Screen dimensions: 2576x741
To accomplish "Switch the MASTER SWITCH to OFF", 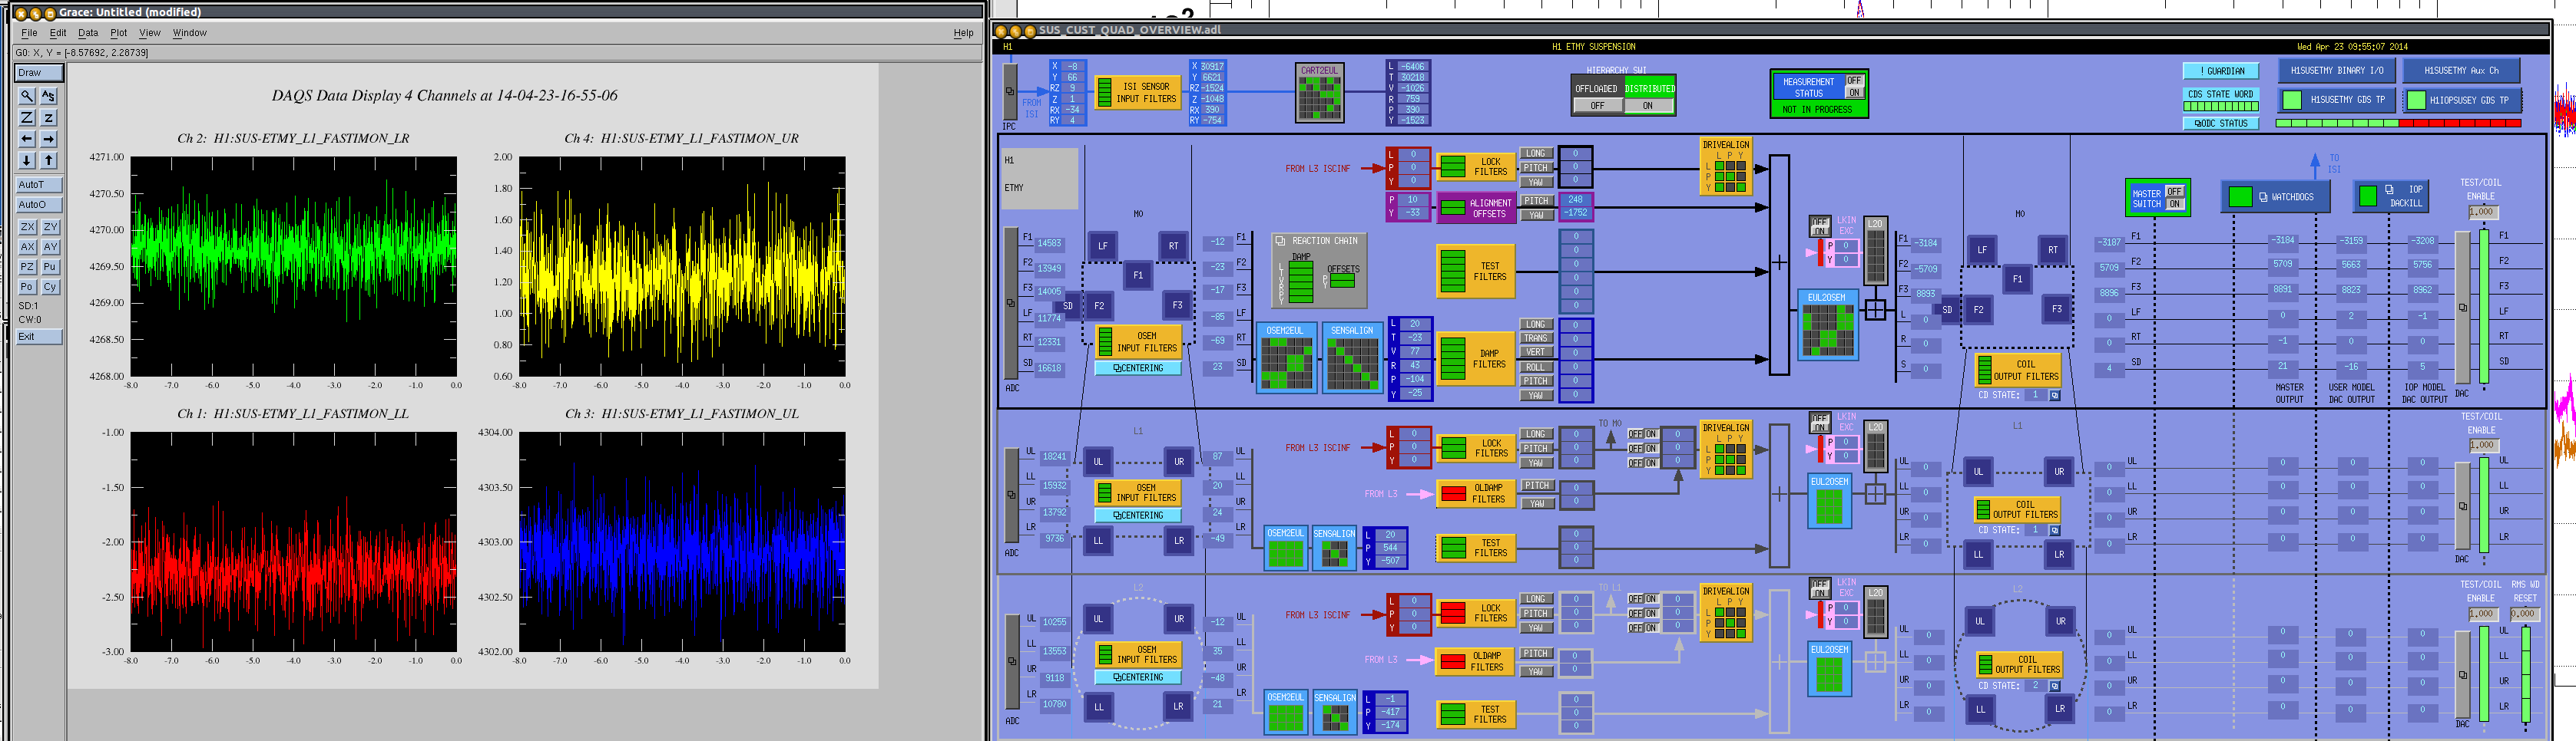I will coord(2174,192).
